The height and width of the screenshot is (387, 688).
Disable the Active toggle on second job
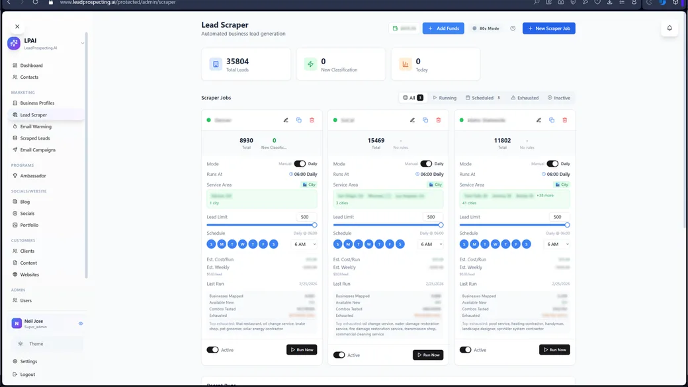tap(339, 355)
